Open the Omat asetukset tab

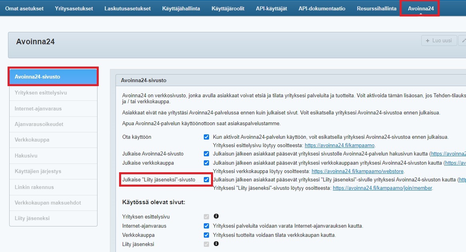pos(24,8)
